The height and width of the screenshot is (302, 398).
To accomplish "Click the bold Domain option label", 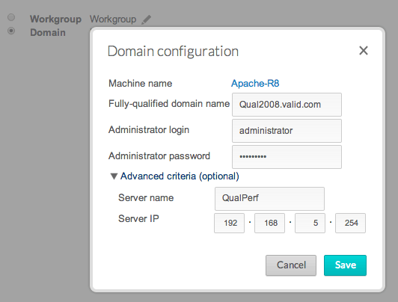I will [x=48, y=32].
